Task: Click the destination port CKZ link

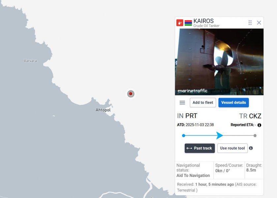Action: pyautogui.click(x=255, y=116)
